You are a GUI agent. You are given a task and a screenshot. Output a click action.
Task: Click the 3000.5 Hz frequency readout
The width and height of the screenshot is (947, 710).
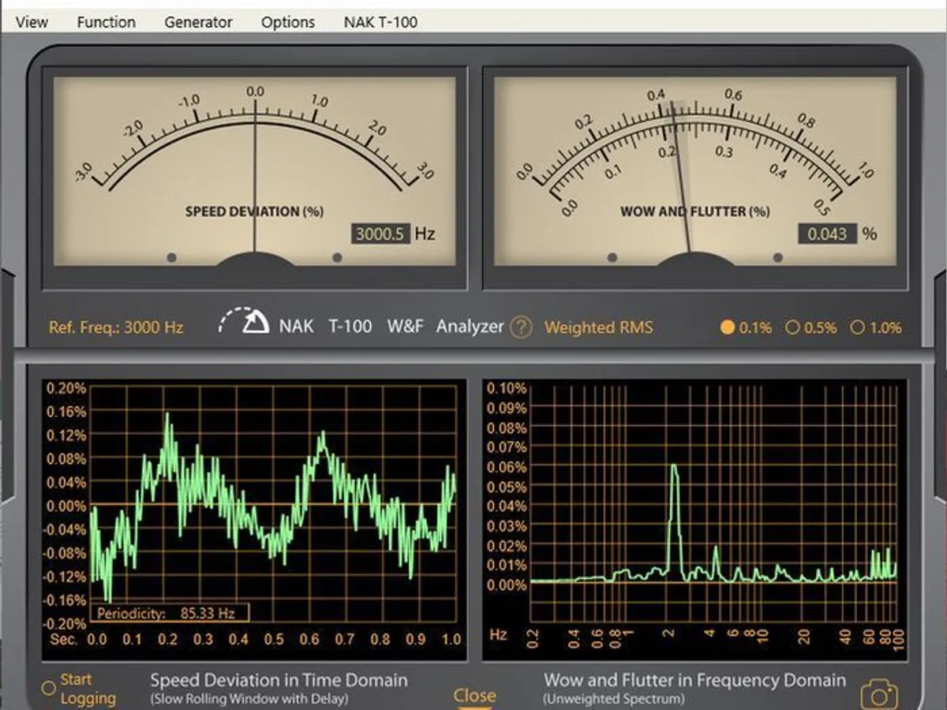click(380, 234)
